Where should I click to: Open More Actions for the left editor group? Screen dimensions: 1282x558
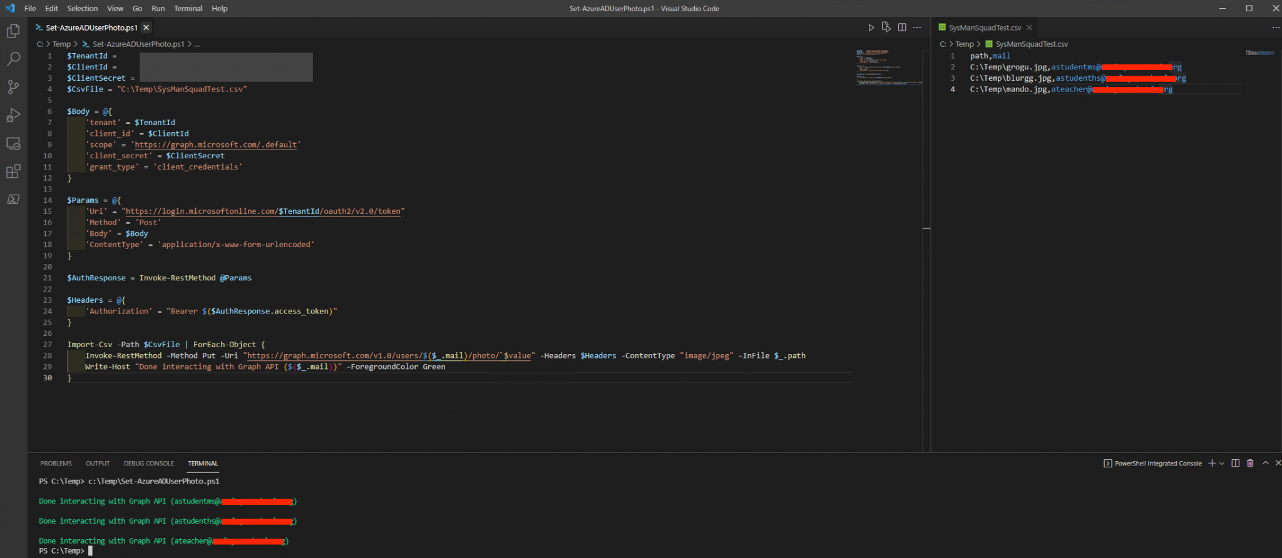click(917, 28)
